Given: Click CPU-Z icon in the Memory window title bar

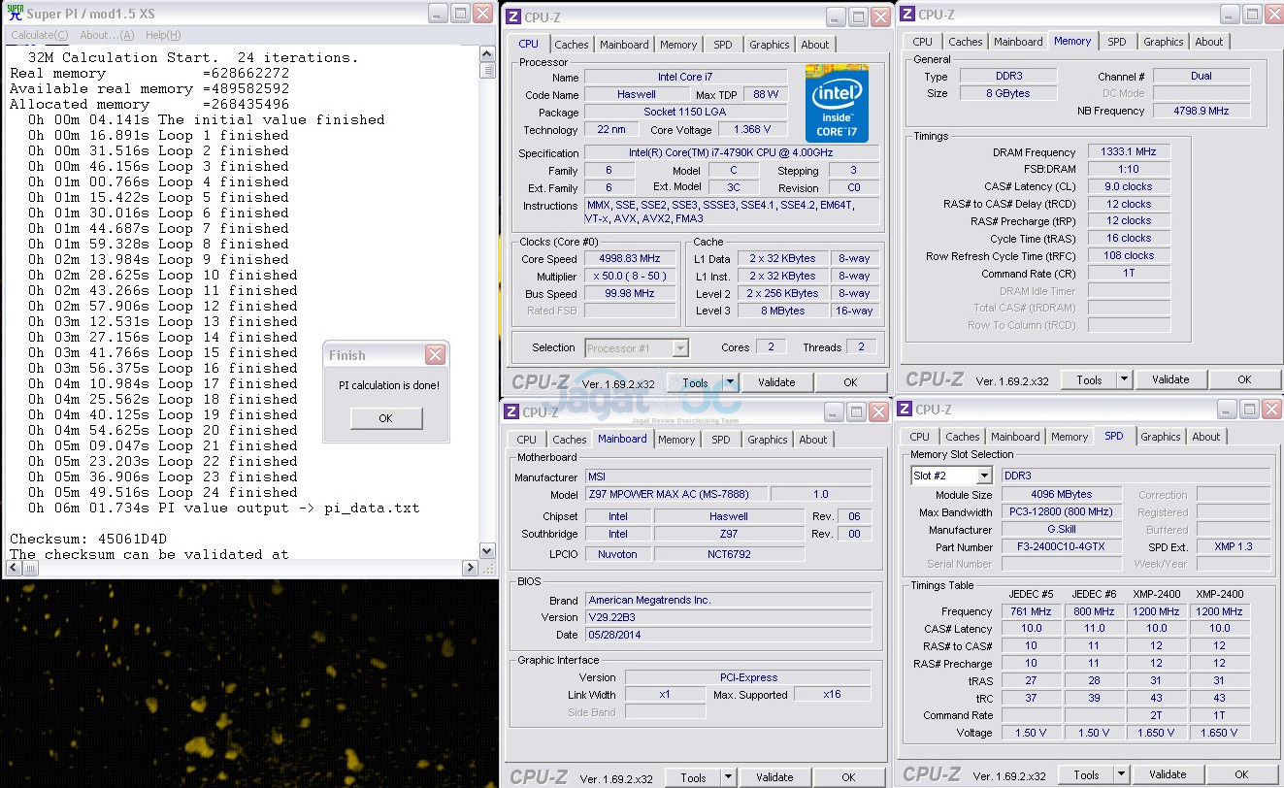Looking at the screenshot, I should (x=906, y=15).
